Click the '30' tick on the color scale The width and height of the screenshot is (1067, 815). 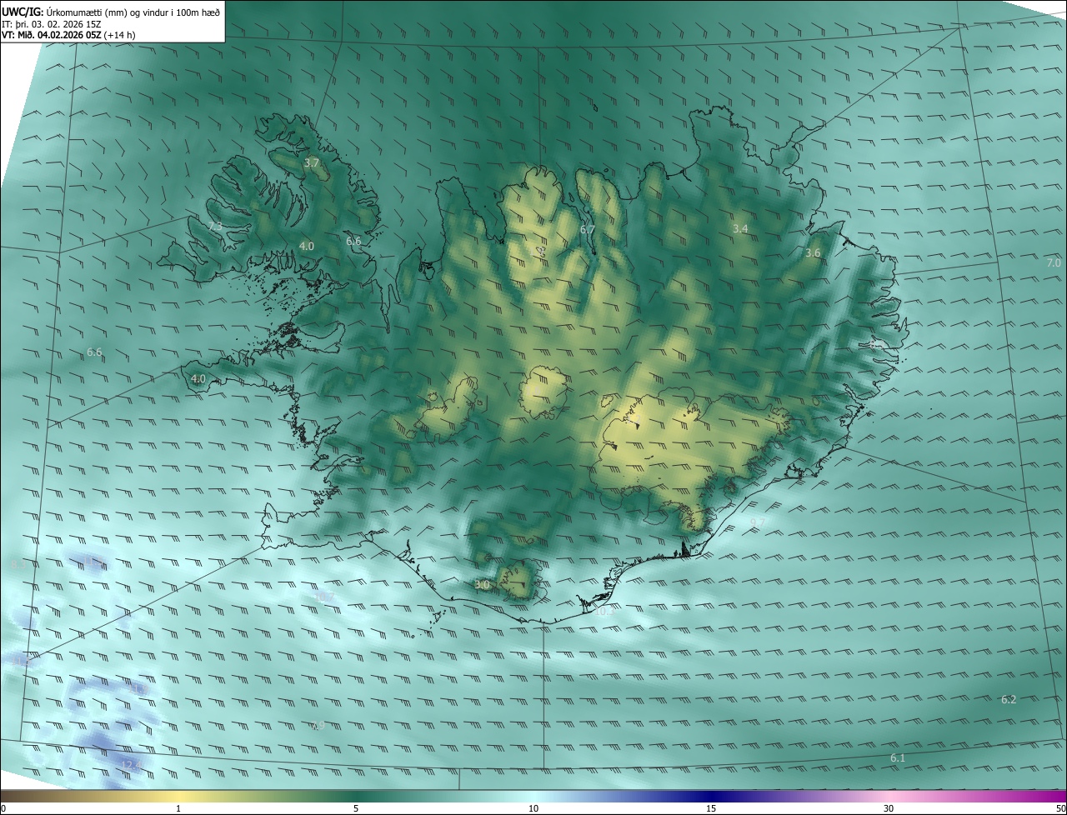889,808
